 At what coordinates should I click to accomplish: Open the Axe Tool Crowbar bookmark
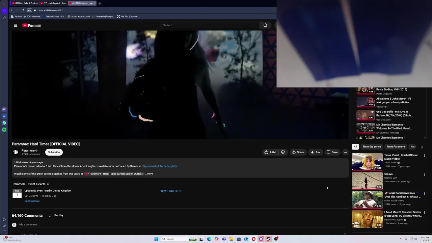[128, 17]
